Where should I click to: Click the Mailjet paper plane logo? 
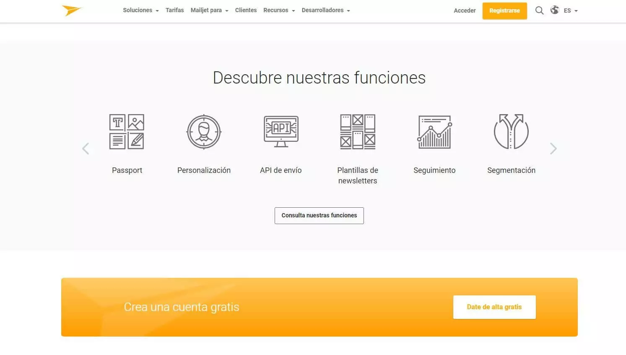click(x=72, y=10)
